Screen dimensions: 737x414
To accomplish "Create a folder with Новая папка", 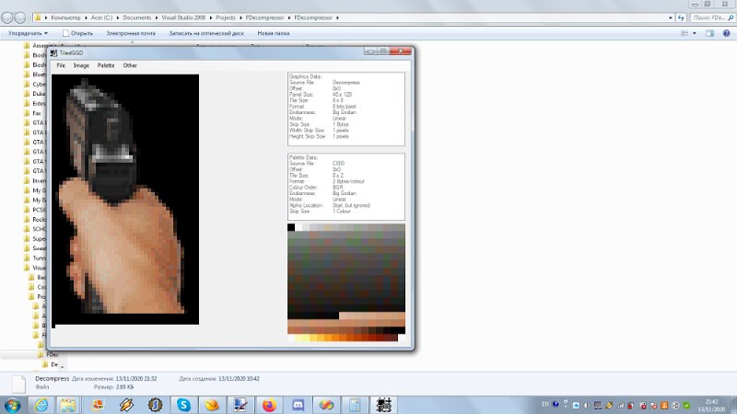I will tap(273, 33).
